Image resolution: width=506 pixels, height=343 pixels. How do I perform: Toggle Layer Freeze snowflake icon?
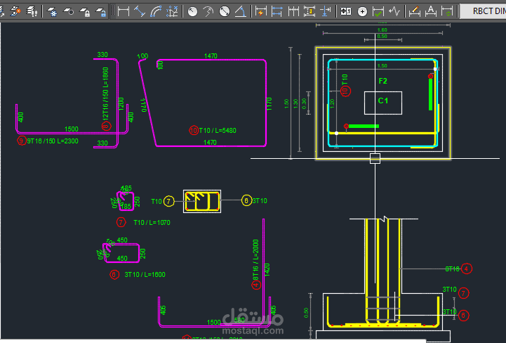(x=53, y=11)
